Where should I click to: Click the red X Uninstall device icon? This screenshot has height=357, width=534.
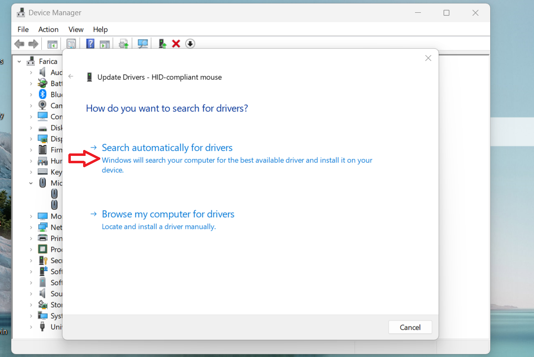point(176,44)
